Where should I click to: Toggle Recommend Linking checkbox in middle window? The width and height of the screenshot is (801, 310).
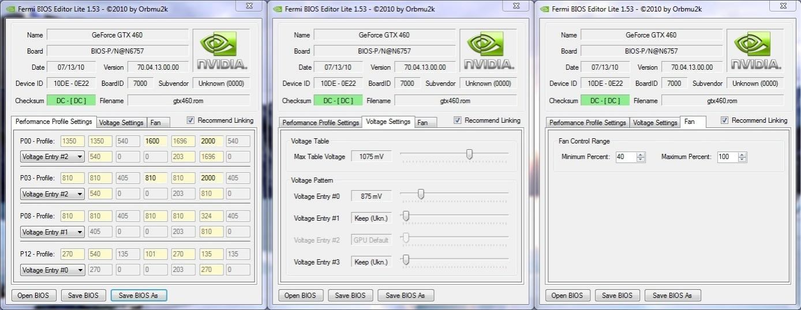tap(458, 120)
